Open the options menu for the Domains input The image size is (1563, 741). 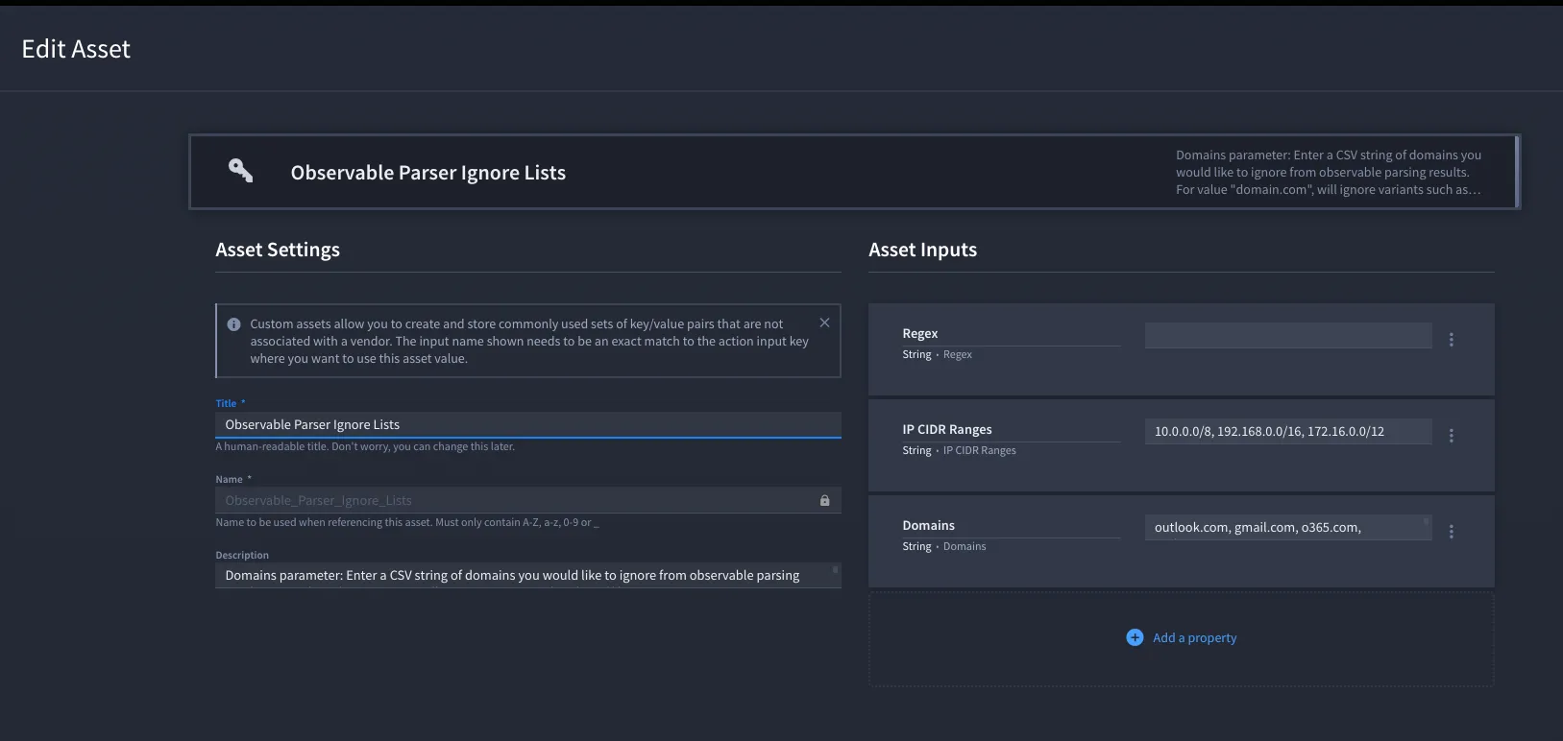1452,531
